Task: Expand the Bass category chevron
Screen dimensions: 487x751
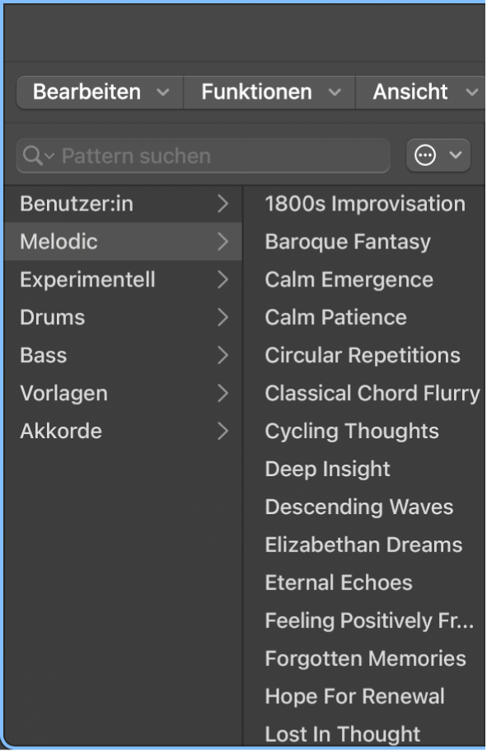Action: coord(222,355)
